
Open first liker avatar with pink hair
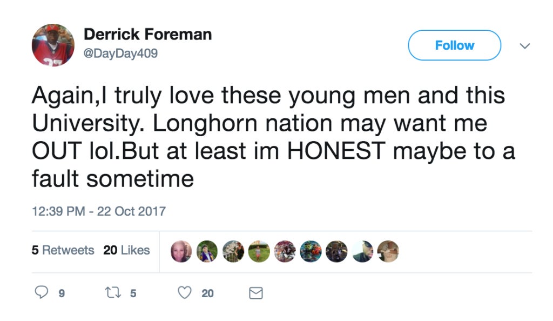pyautogui.click(x=181, y=251)
